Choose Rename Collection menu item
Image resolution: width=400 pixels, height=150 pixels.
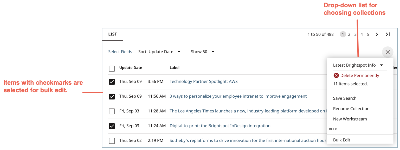coord(351,109)
